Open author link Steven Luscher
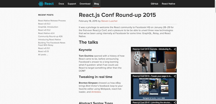 (x=109, y=21)
